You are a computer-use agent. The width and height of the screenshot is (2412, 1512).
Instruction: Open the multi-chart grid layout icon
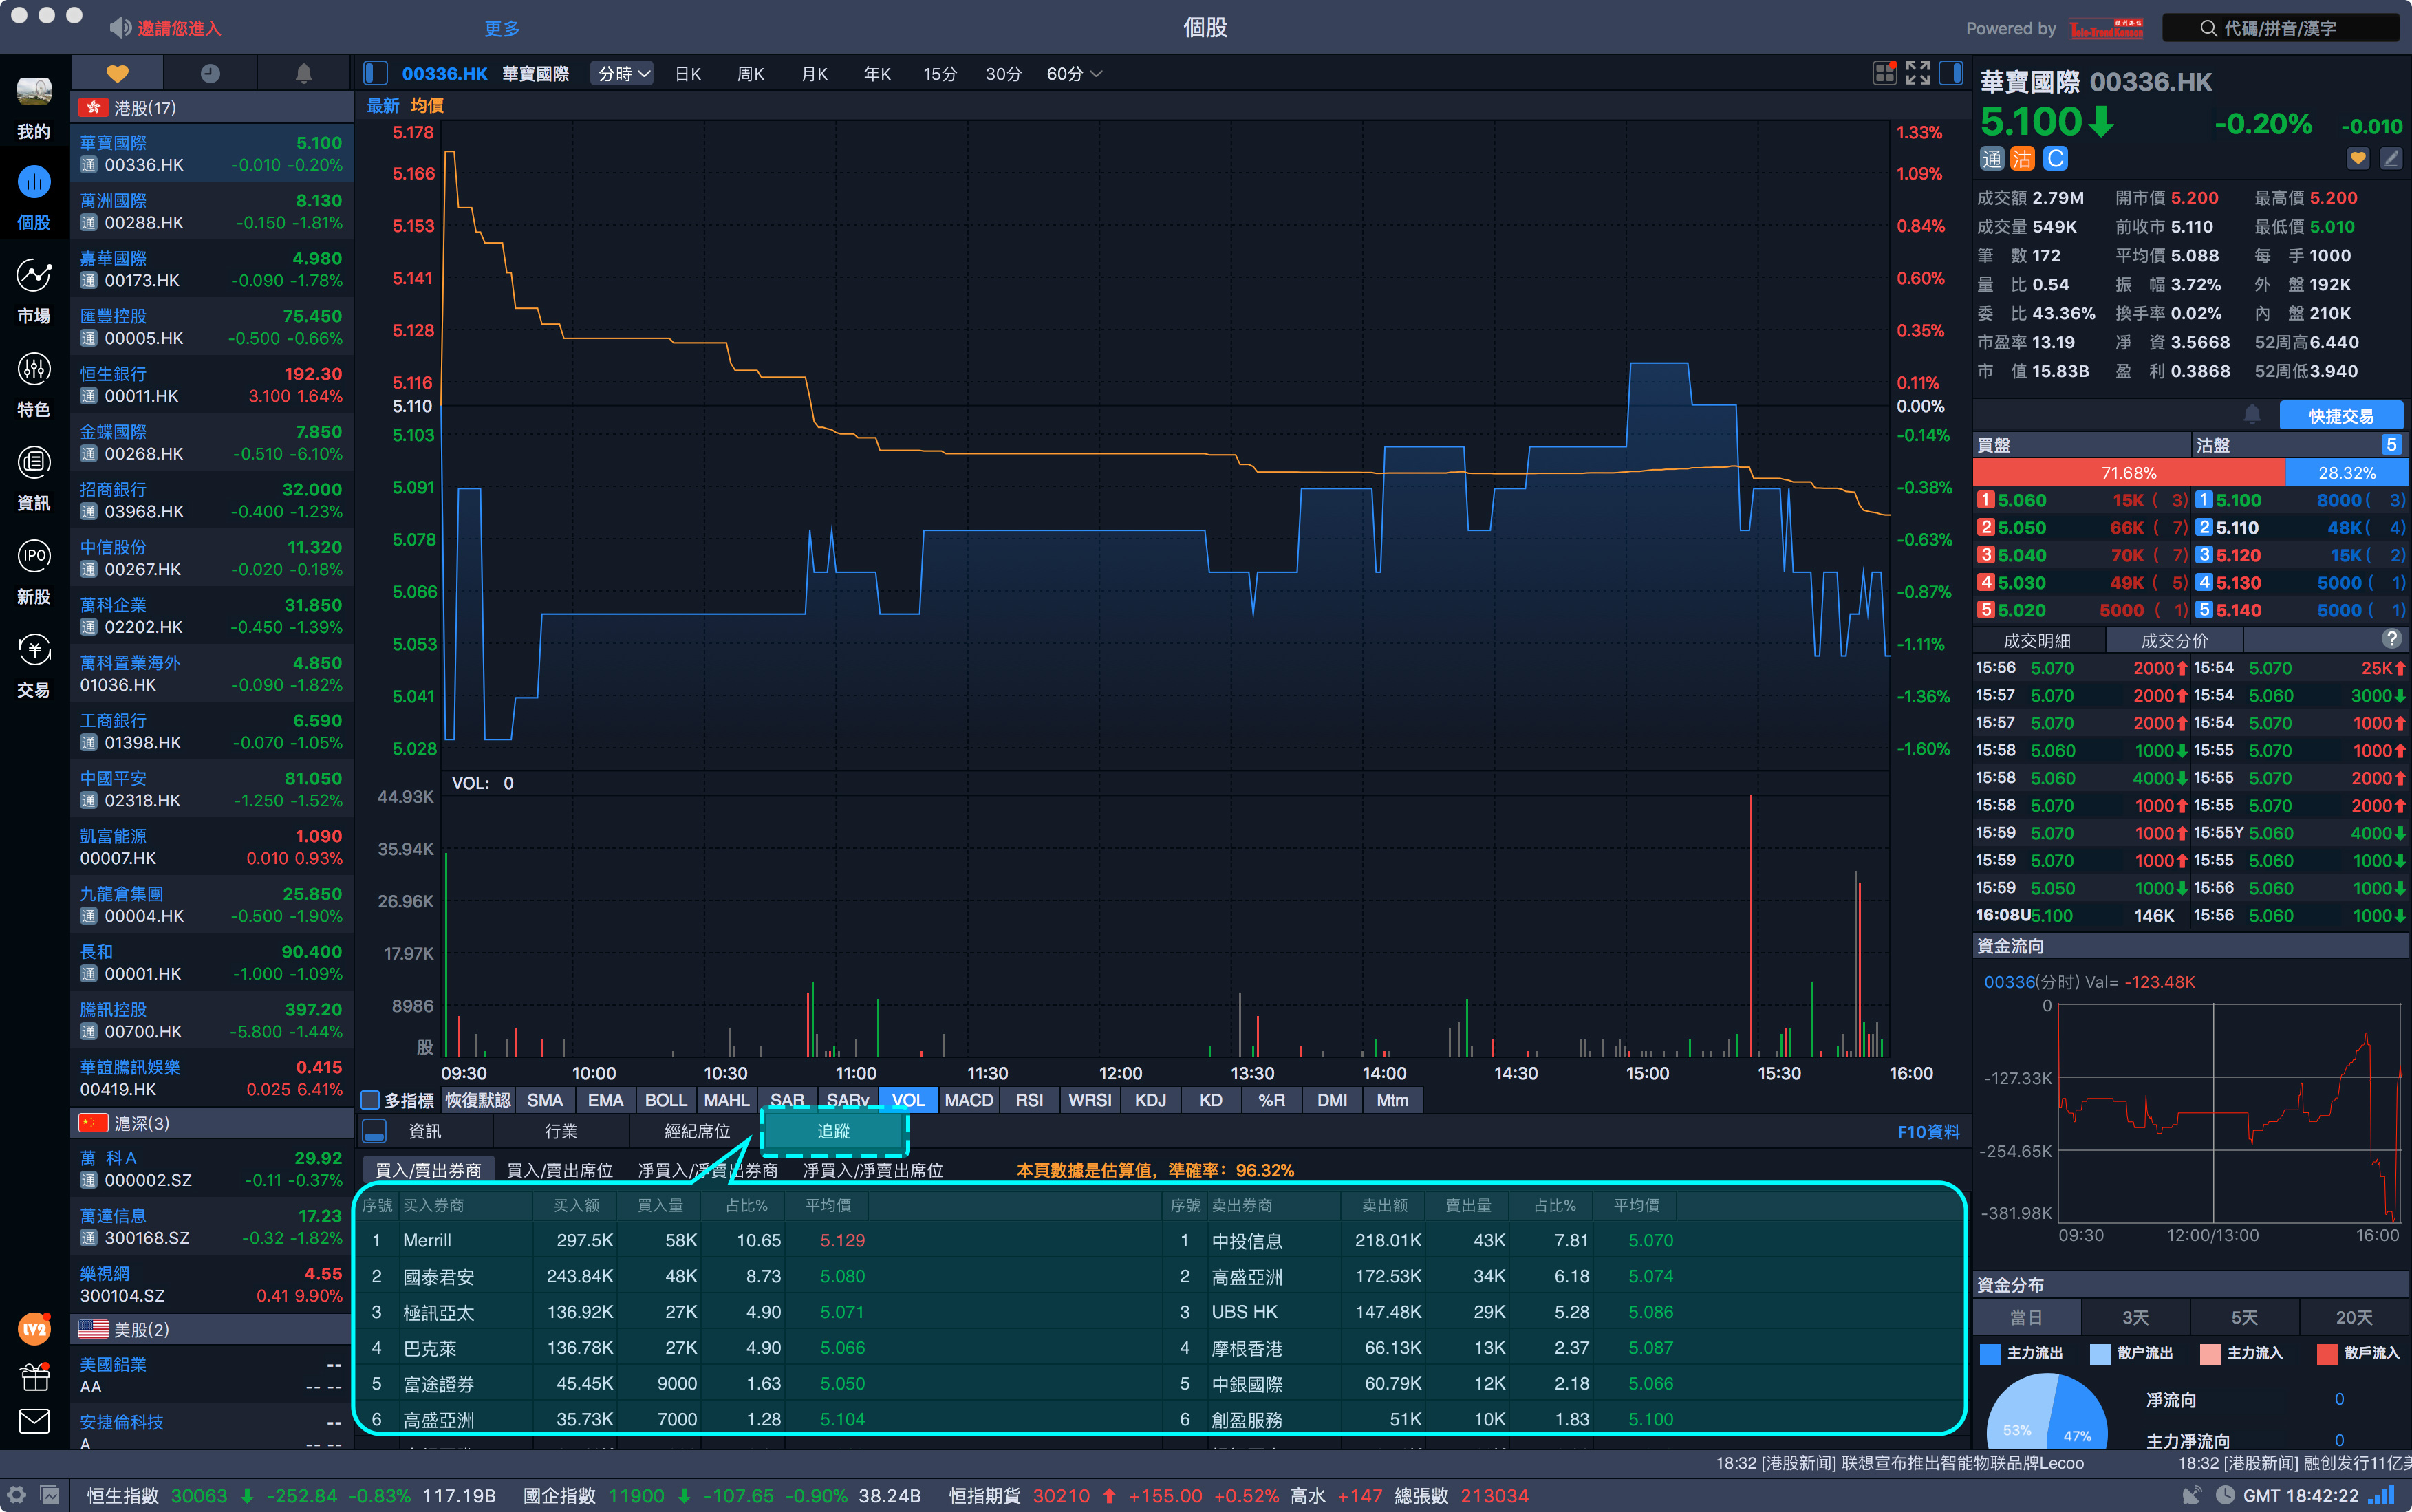1884,73
